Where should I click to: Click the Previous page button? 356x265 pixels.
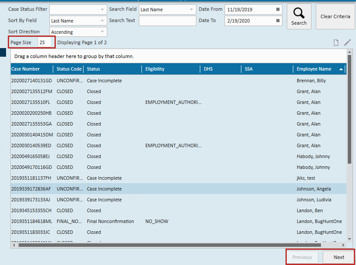[302, 257]
